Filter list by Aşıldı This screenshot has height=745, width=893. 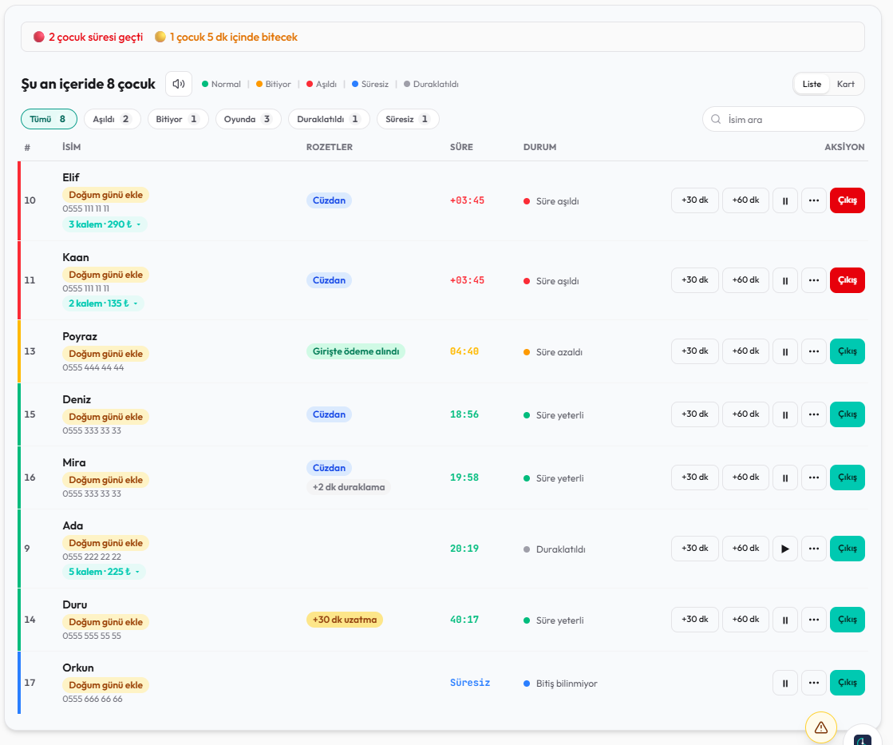(113, 119)
